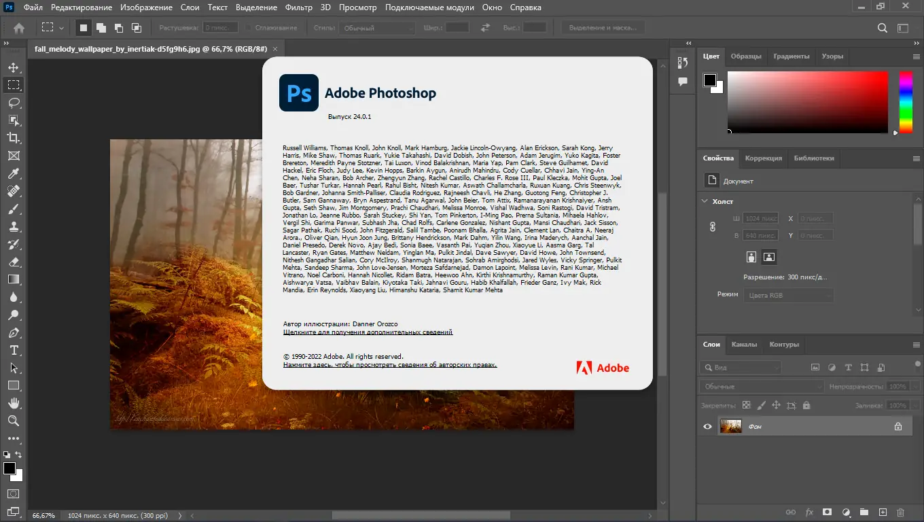Select the Move tool

coord(13,67)
